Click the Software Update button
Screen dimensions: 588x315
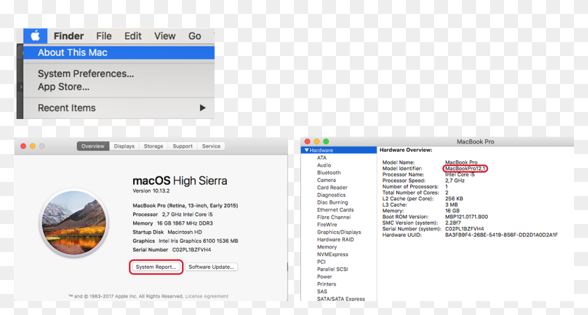point(211,267)
